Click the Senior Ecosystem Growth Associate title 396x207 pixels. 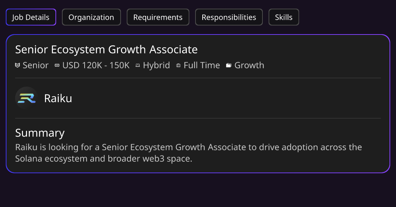coord(106,50)
